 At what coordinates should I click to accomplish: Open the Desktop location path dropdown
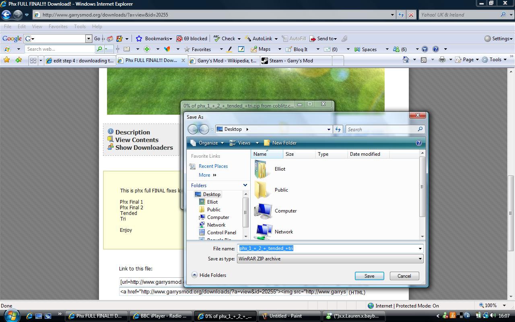click(329, 129)
